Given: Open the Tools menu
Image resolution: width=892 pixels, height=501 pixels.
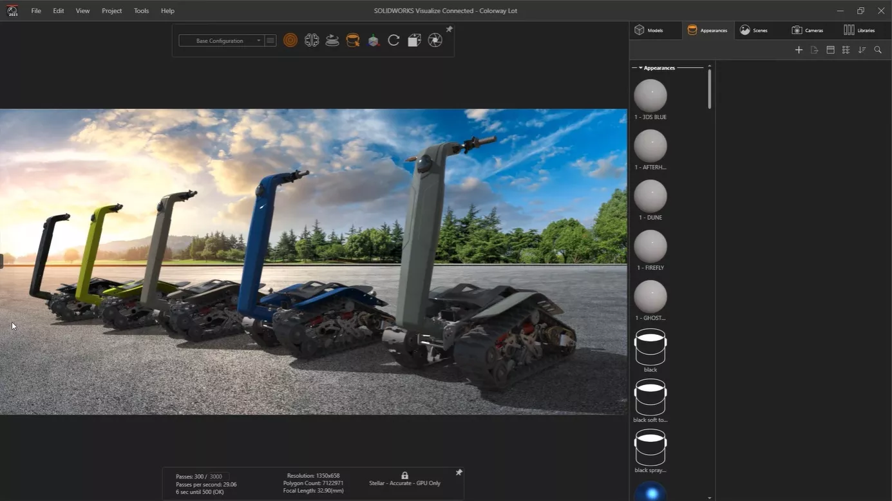Looking at the screenshot, I should click(141, 11).
